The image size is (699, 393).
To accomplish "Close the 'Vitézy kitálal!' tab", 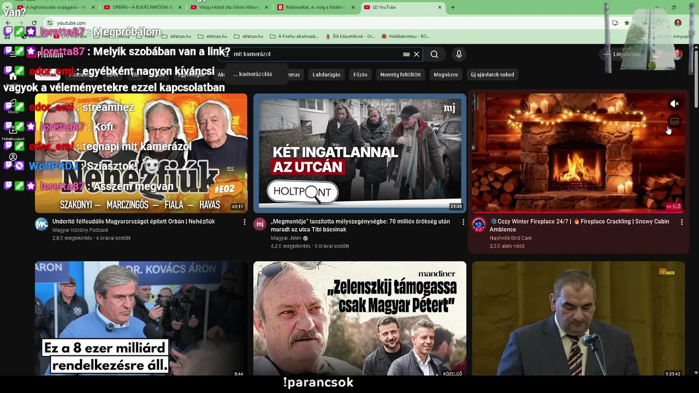I will point(266,7).
